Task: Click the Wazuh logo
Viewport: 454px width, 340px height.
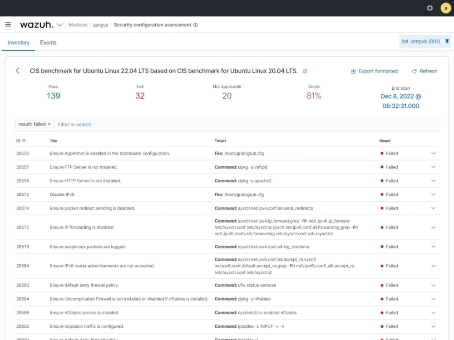Action: (x=36, y=25)
